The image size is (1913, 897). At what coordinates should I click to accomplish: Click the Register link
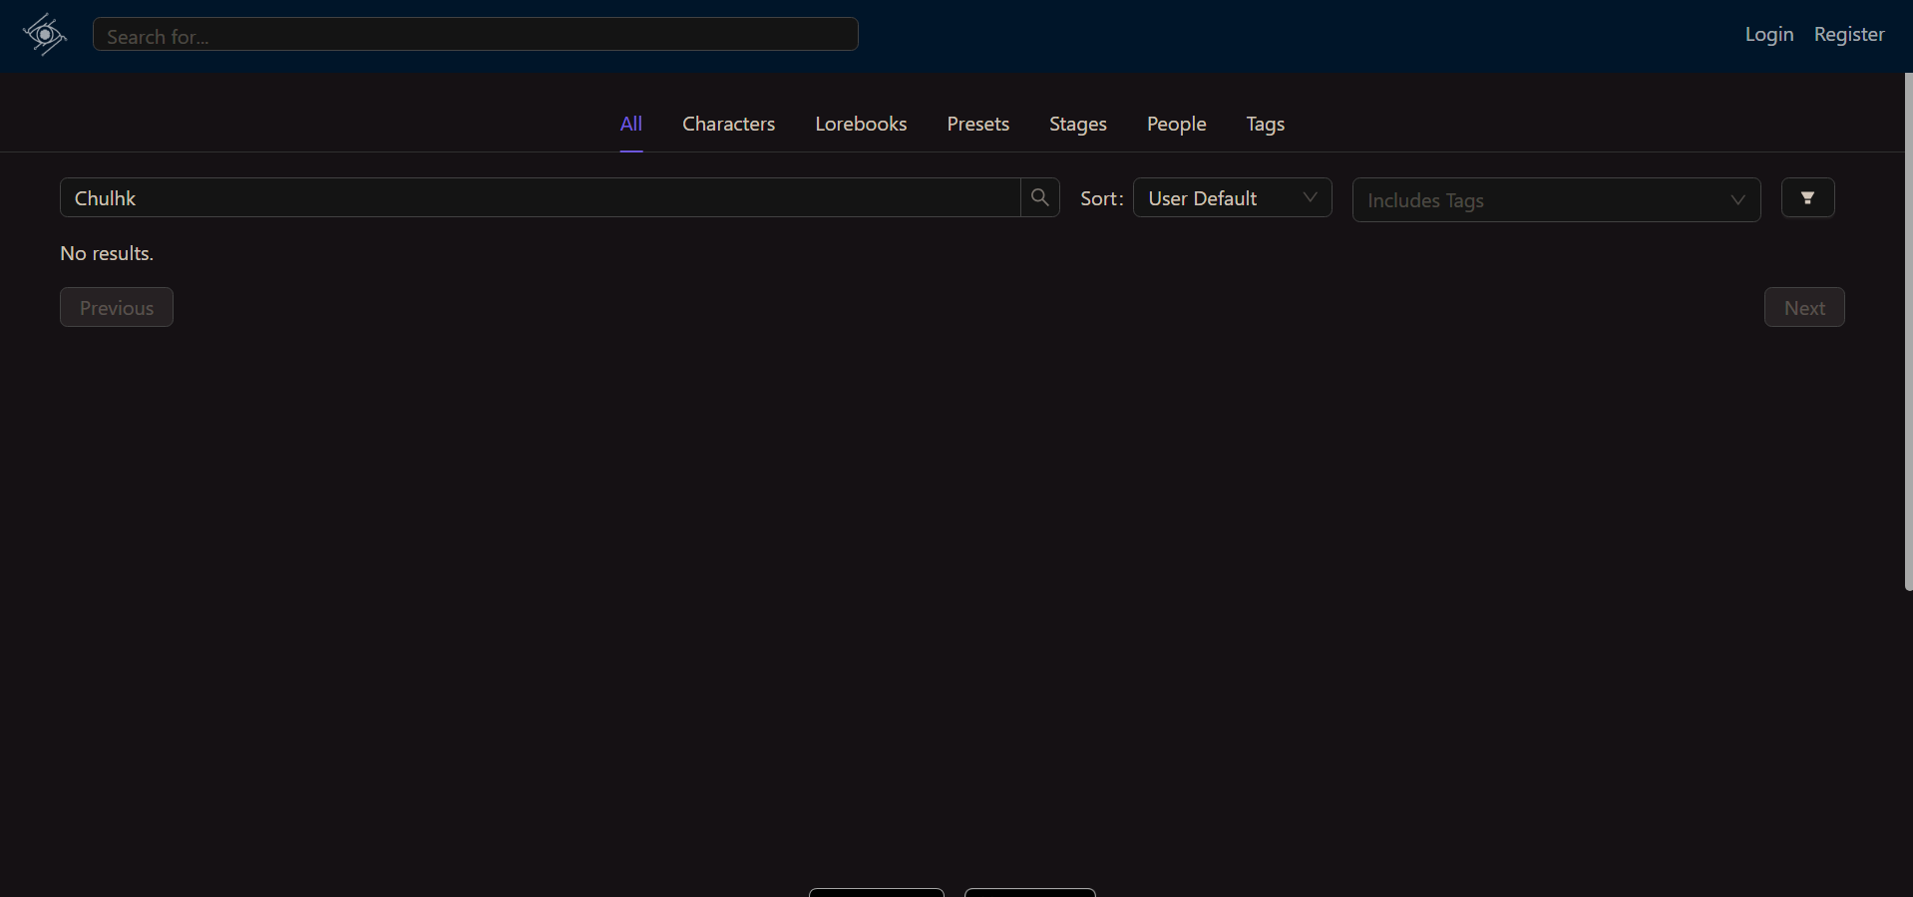coord(1849,34)
